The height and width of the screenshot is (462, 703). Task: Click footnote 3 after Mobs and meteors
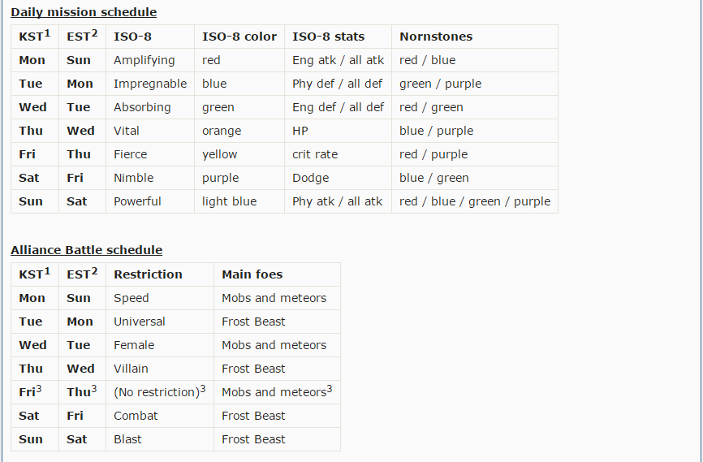[x=330, y=389]
